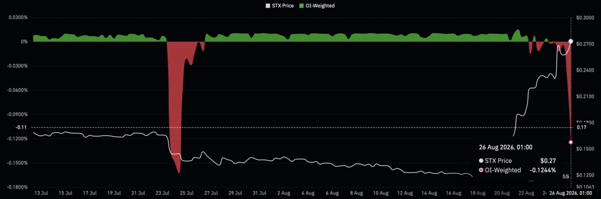Click the 21 Jul date label
Screen dimensions: 601x199
click(138, 192)
